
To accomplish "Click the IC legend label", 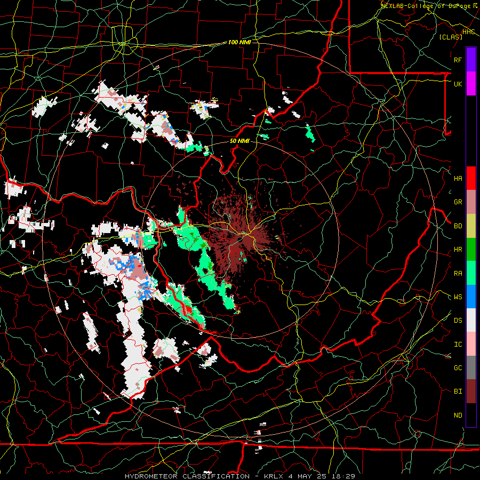I will pyautogui.click(x=458, y=345).
